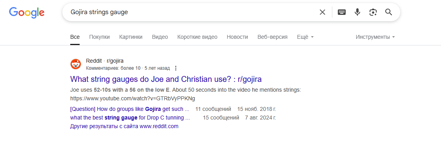The width and height of the screenshot is (441, 143).
Task: Click the 'Reddit · r/gojira' source label
Action: (x=105, y=61)
